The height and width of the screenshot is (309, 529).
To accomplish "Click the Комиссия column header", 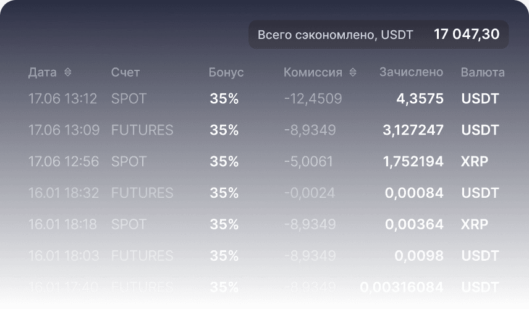I will [313, 72].
